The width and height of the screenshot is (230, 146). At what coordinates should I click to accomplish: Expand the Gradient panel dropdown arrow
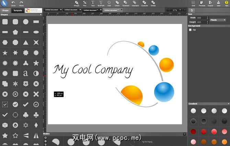[x=228, y=104]
